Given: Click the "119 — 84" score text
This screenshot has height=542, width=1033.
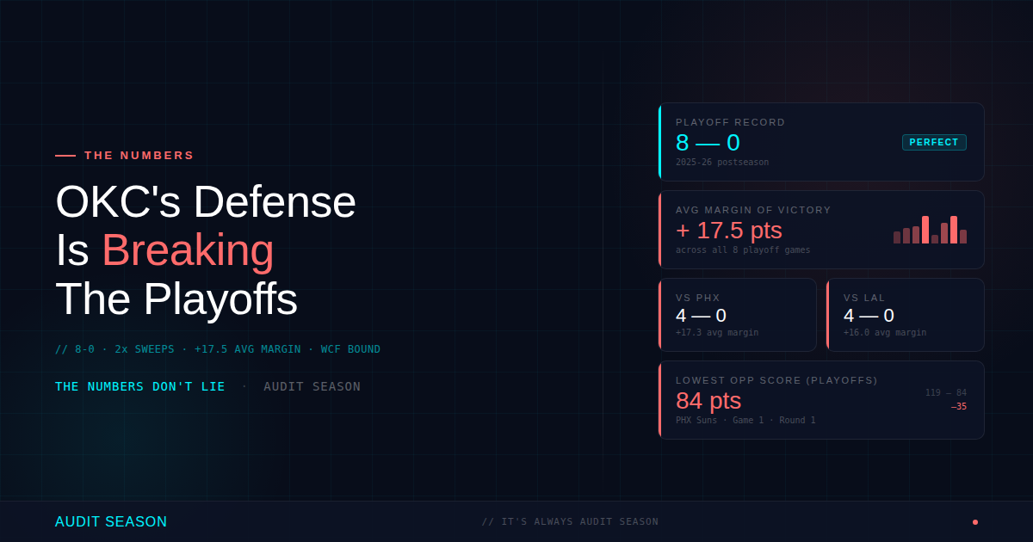Looking at the screenshot, I should (x=946, y=393).
